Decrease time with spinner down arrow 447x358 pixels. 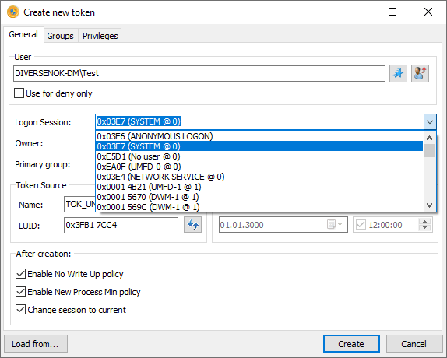424,228
